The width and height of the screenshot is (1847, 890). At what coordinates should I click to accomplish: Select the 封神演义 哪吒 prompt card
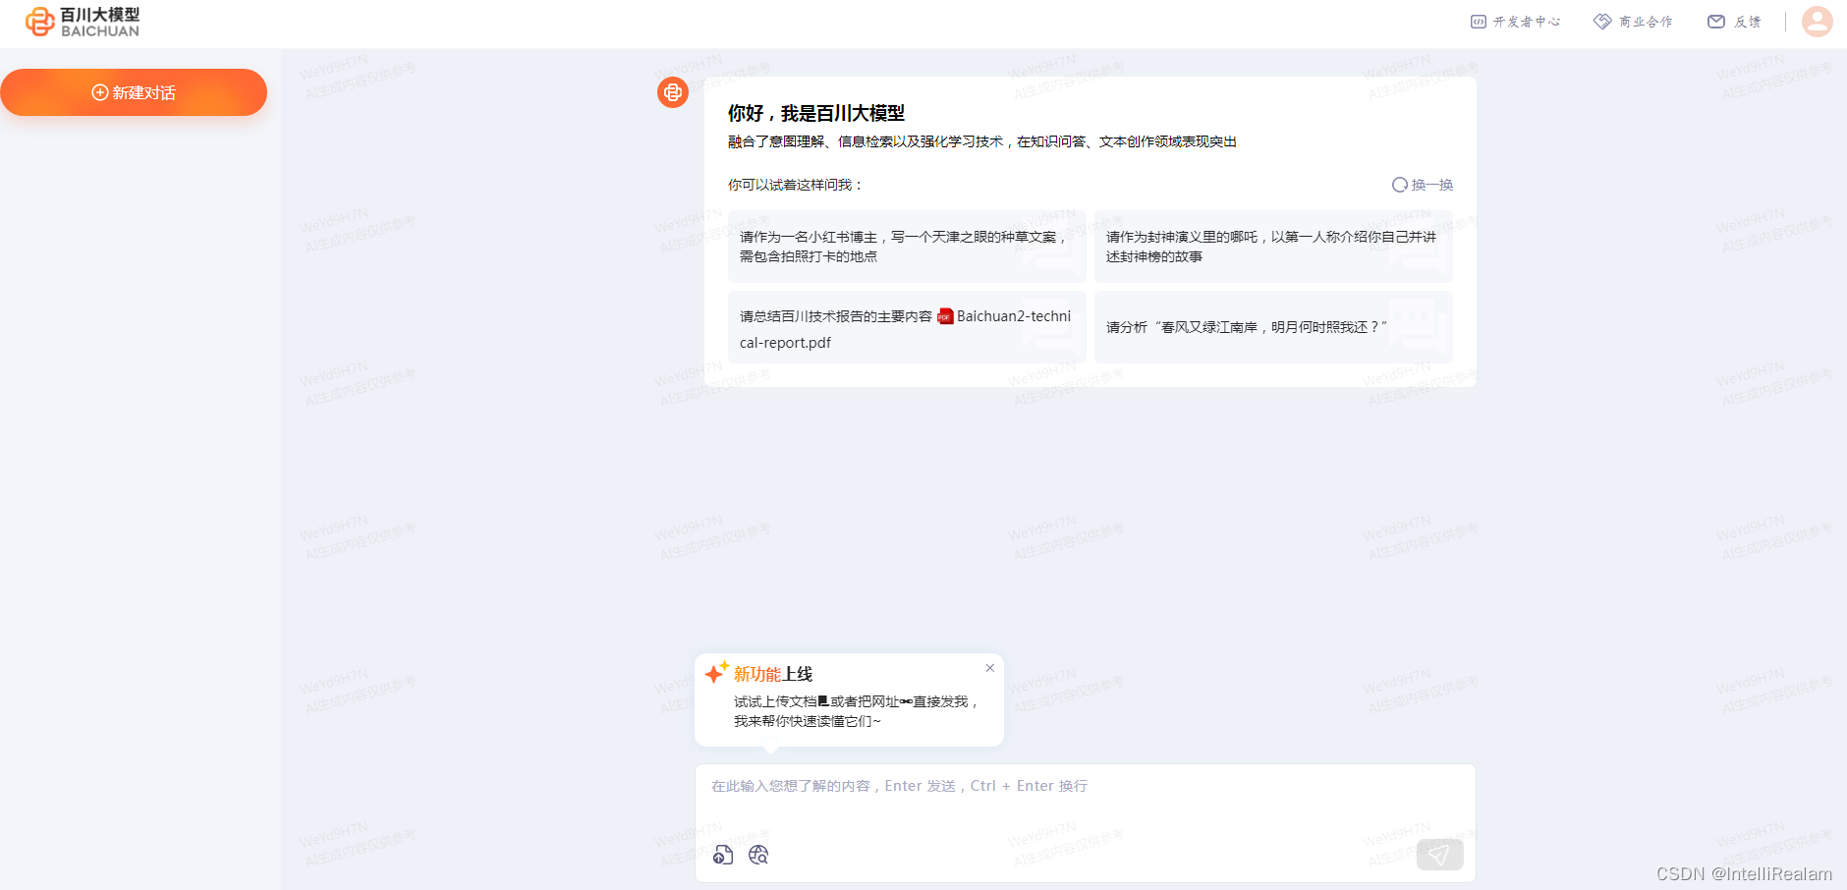click(1273, 247)
